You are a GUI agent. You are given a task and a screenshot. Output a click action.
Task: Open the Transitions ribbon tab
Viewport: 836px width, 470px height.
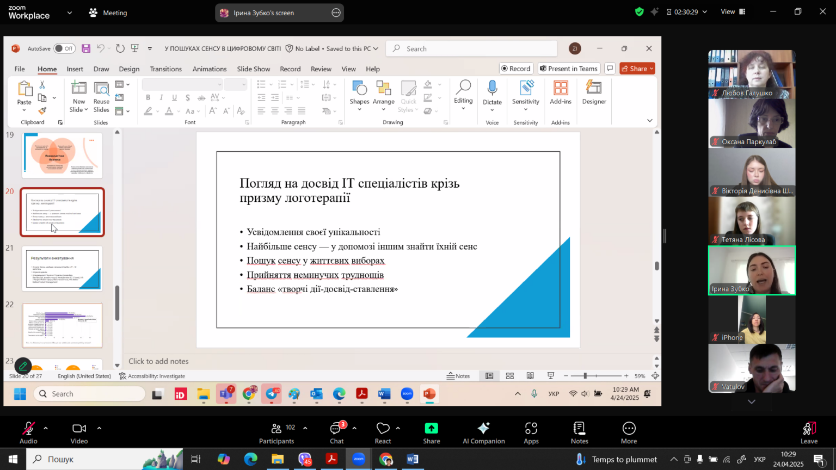[x=166, y=69]
